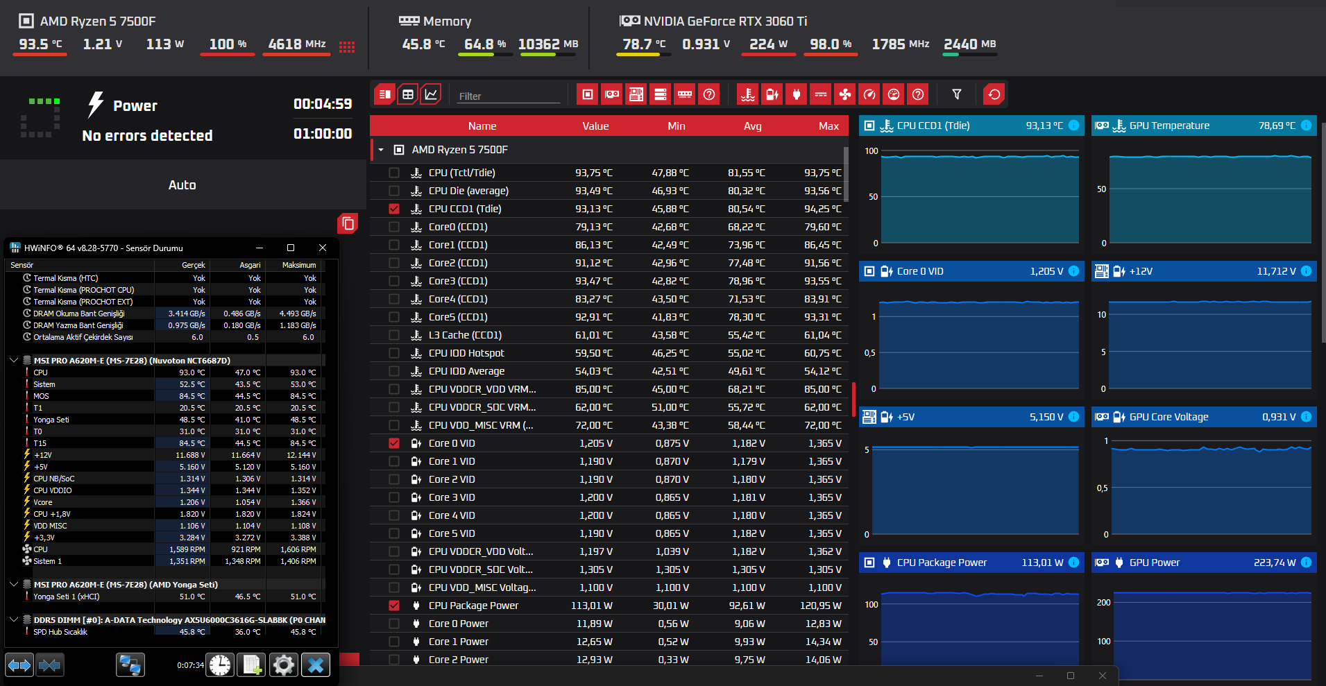Check the Core0 (CCD1) row checkbox
Viewport: 1326px width, 686px height.
coord(394,227)
